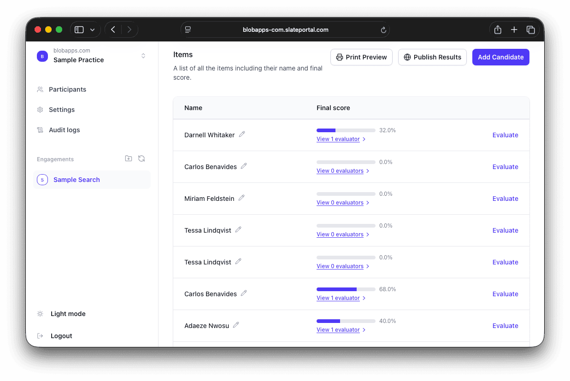Go forward with the browser forward arrow

point(129,29)
